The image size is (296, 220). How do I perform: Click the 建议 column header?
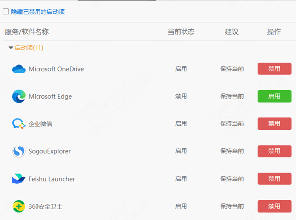(232, 32)
